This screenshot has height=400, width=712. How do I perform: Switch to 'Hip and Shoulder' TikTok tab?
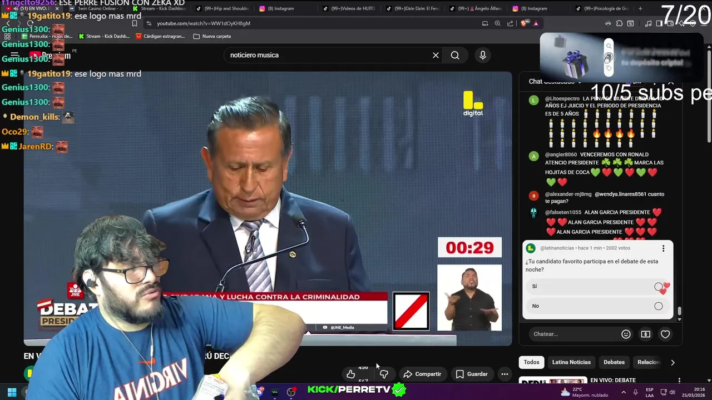(x=222, y=8)
